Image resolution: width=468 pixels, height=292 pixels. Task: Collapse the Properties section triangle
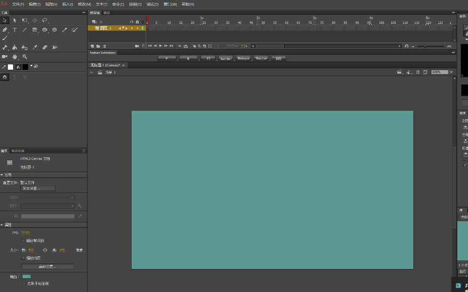[2, 225]
